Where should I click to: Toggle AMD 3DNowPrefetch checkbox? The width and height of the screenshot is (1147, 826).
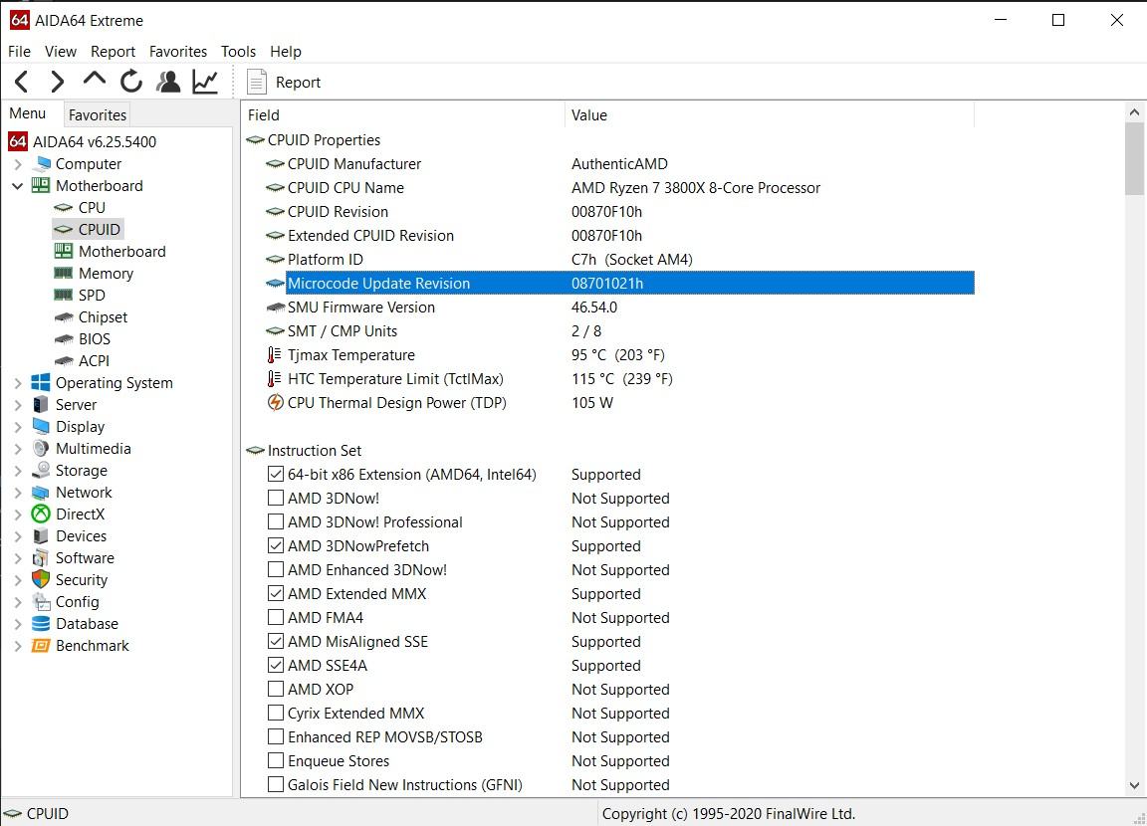(x=276, y=545)
